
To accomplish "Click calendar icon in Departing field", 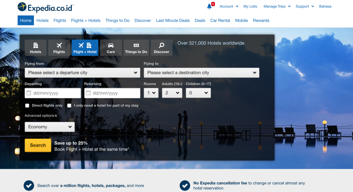I will tap(29, 93).
